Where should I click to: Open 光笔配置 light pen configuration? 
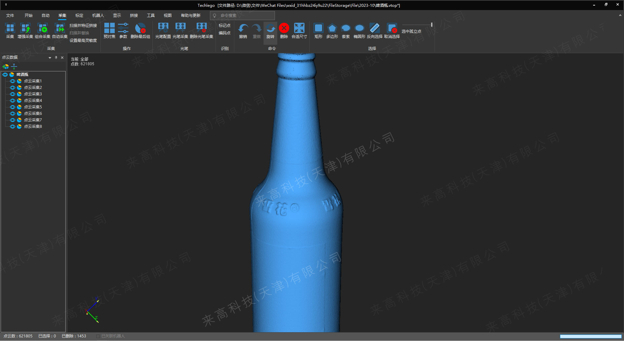tap(163, 29)
